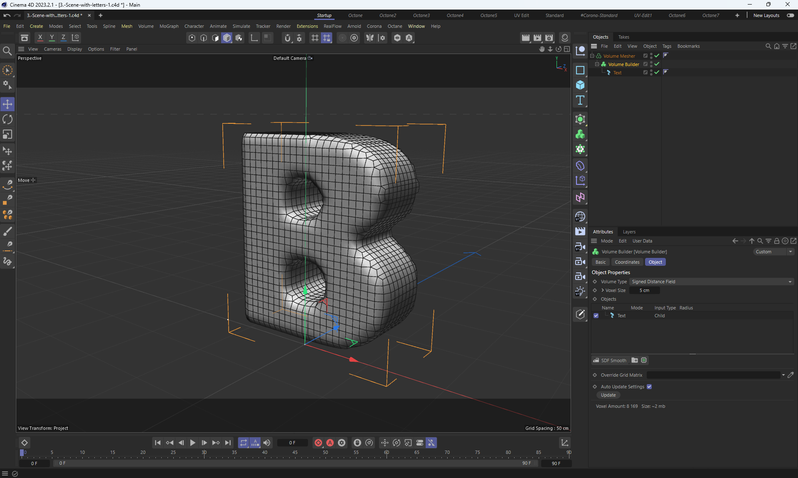The height and width of the screenshot is (478, 798).
Task: Uncheck Auto Update Settings checkbox
Action: tap(649, 387)
